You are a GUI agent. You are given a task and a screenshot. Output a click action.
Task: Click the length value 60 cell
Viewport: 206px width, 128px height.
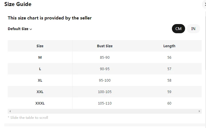click(x=169, y=103)
